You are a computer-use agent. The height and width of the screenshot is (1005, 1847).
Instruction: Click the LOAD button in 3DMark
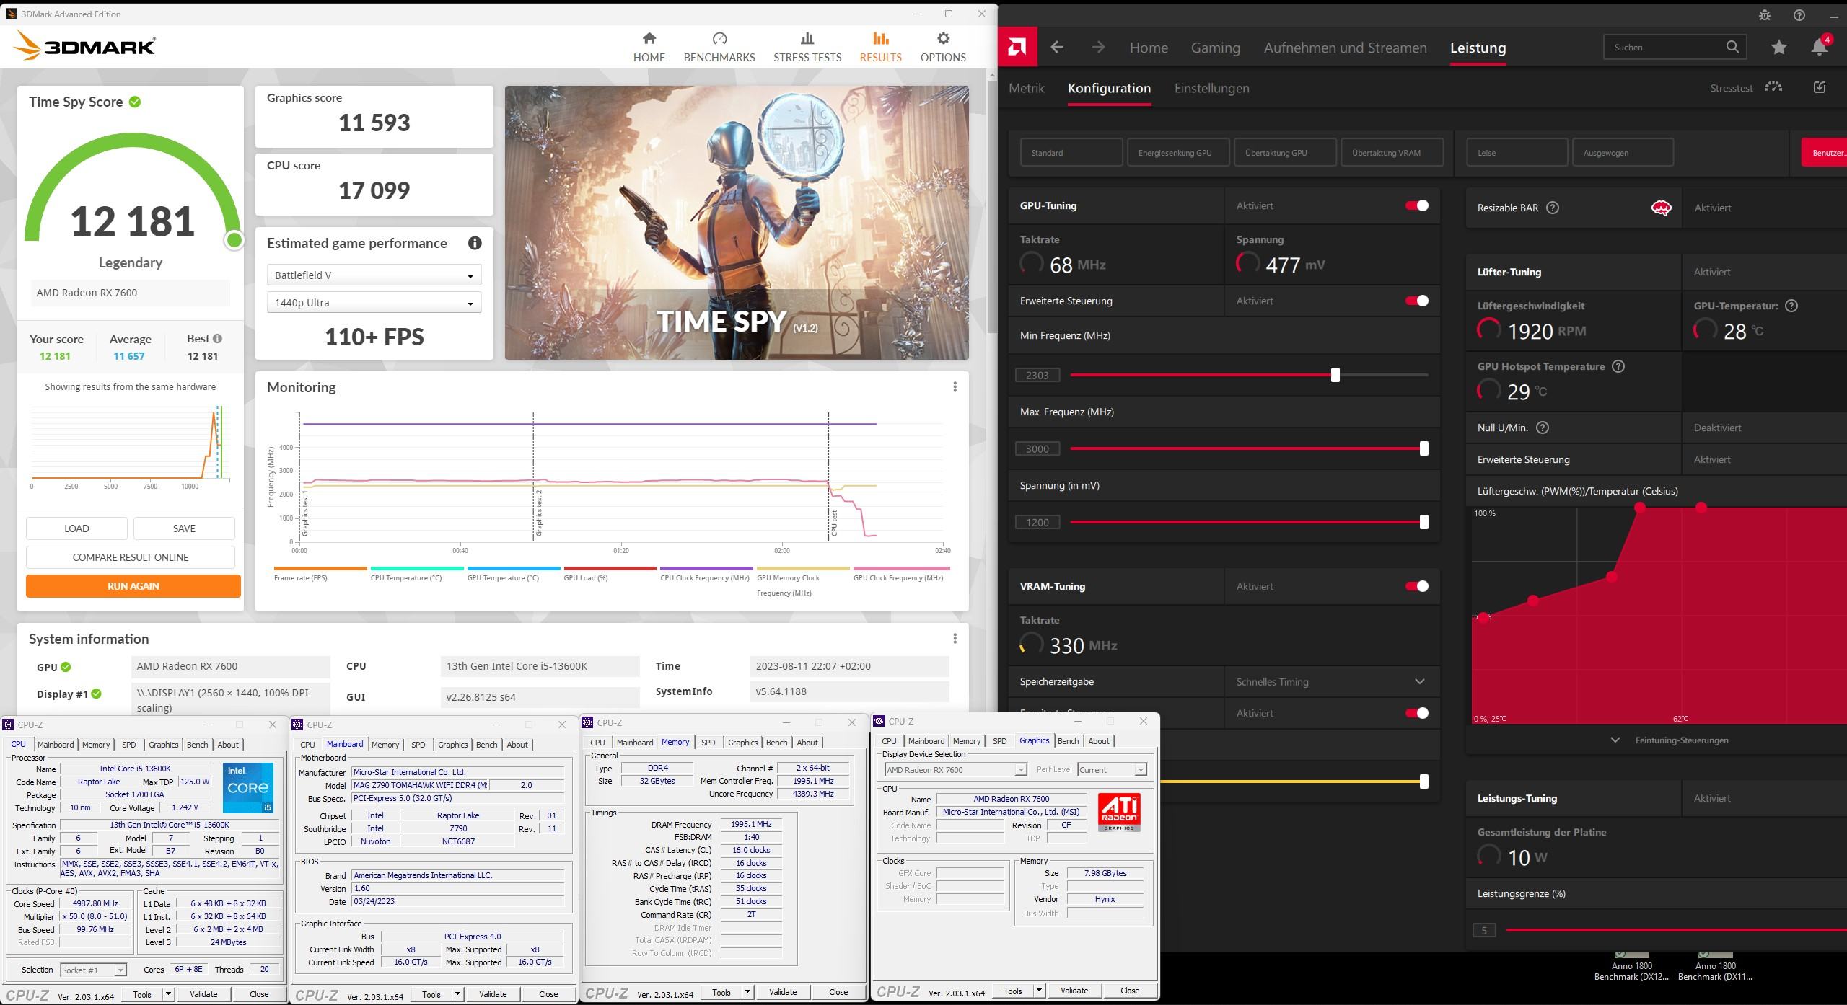[x=76, y=528]
